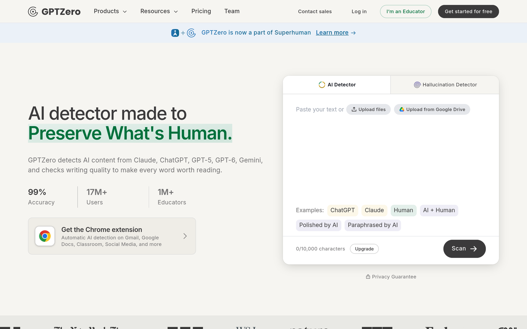Image resolution: width=527 pixels, height=329 pixels.
Task: Click the GPTZero logo icon
Action: pyautogui.click(x=33, y=12)
